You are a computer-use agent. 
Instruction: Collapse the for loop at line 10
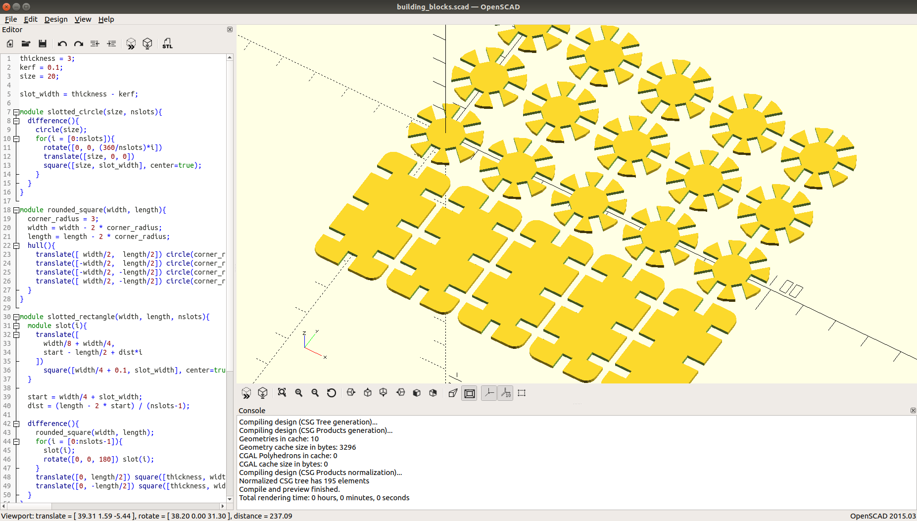pos(16,139)
